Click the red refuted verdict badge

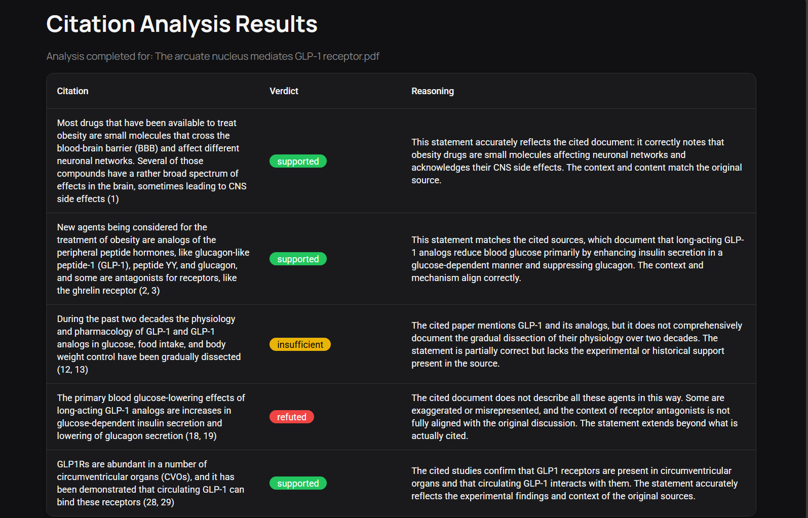[x=291, y=417]
